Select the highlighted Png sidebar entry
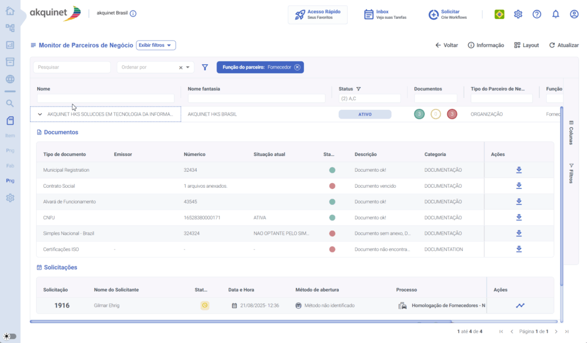This screenshot has height=343, width=587. (10, 181)
